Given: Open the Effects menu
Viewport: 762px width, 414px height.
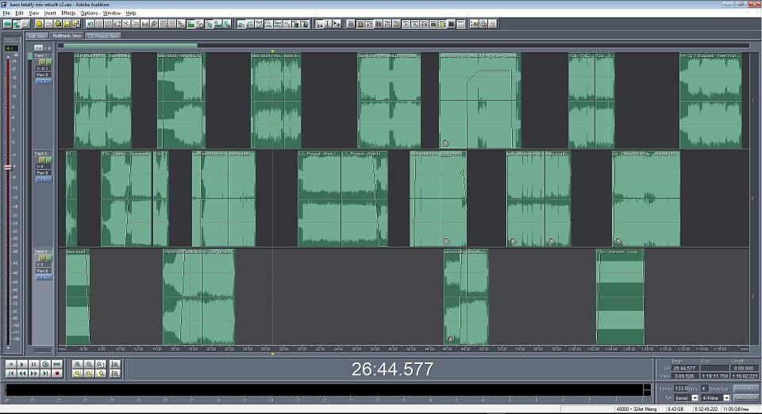Looking at the screenshot, I should [68, 13].
